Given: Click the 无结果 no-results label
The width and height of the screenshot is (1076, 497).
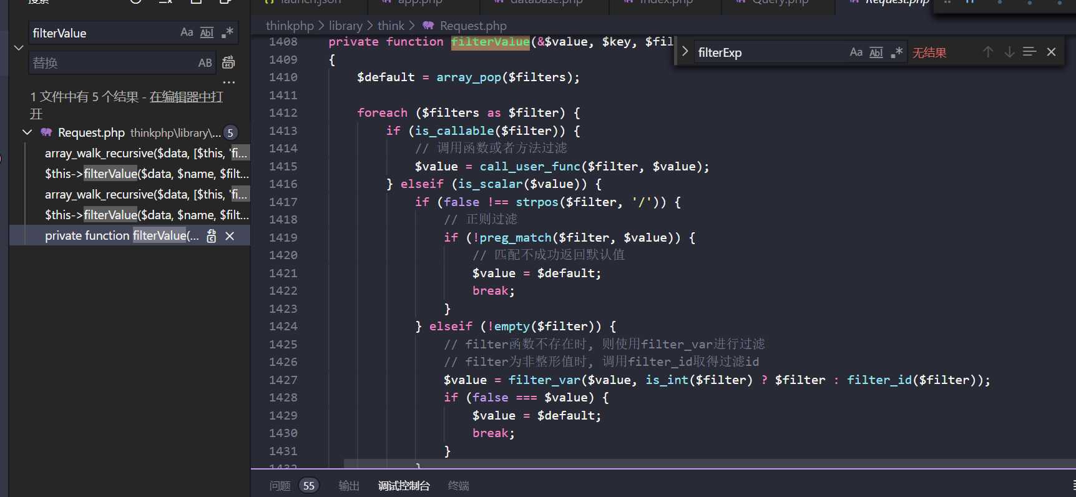Looking at the screenshot, I should [929, 52].
